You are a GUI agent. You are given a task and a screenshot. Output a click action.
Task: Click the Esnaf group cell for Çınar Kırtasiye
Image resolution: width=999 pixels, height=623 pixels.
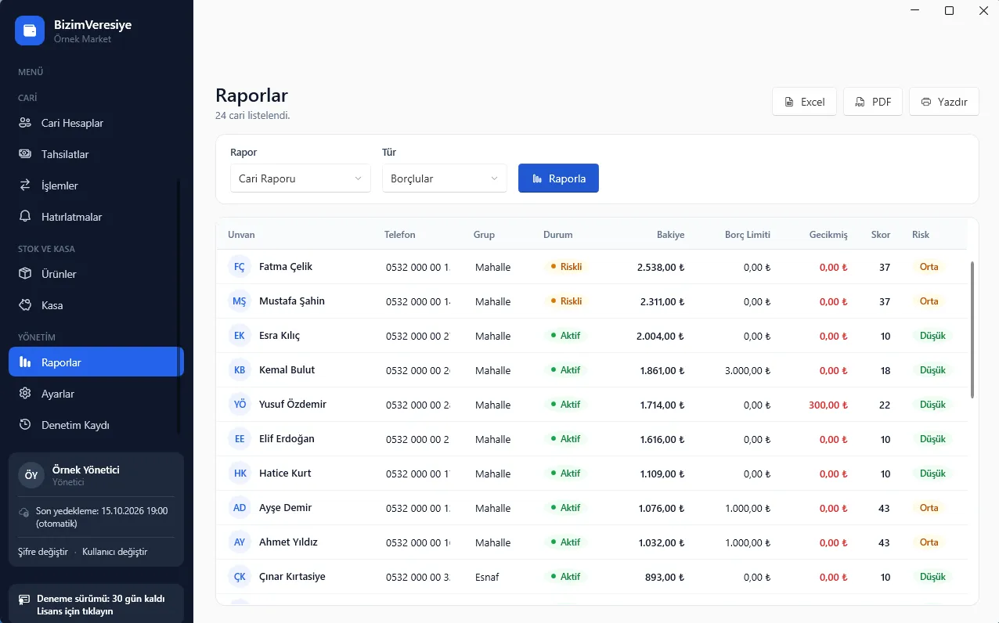click(487, 577)
